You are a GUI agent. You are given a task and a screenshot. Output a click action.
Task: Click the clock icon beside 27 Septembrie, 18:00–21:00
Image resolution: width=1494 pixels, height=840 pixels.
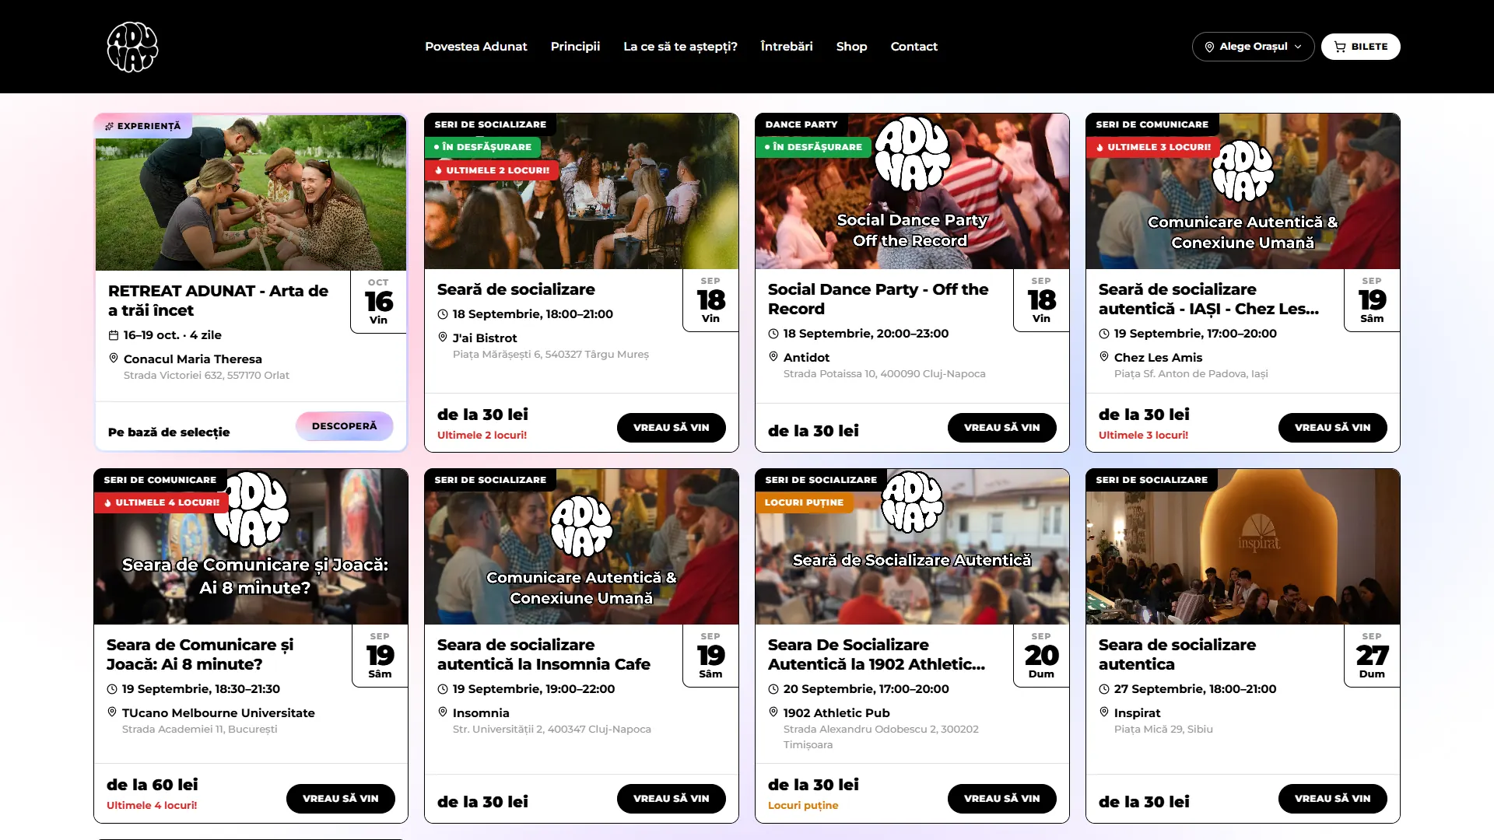point(1104,689)
